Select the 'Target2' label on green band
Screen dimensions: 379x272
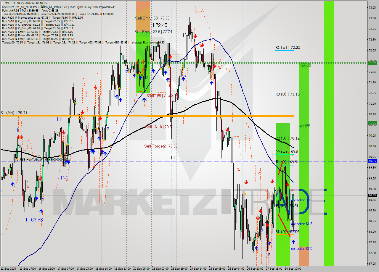[x=305, y=66]
